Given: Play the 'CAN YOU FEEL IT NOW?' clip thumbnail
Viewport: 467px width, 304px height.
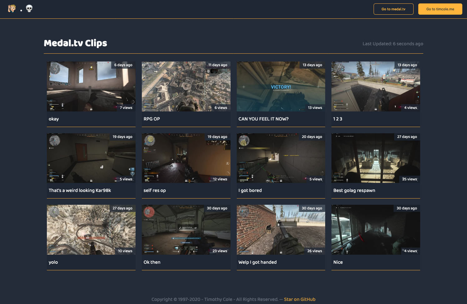Looking at the screenshot, I should [x=281, y=86].
